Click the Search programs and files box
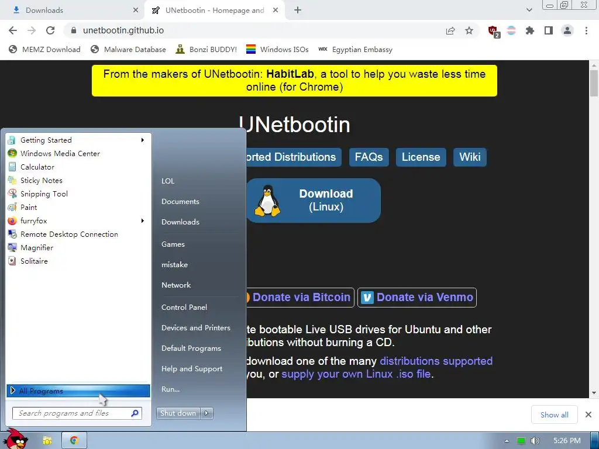This screenshot has height=449, width=599. 77,413
